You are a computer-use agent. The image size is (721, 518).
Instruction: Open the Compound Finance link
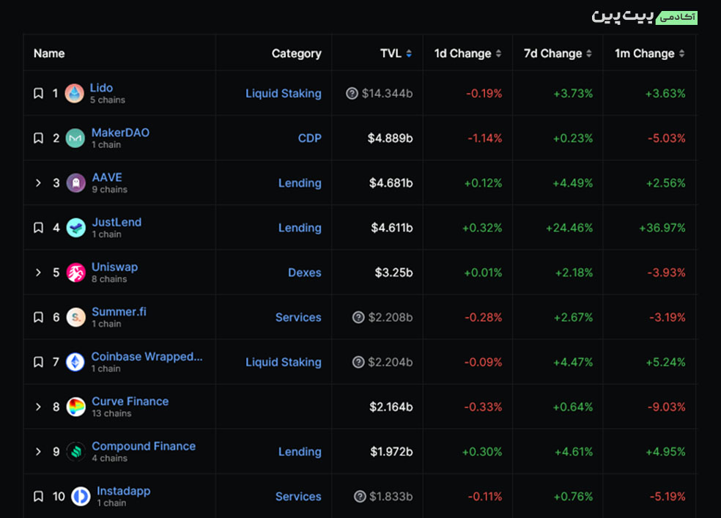tap(144, 446)
